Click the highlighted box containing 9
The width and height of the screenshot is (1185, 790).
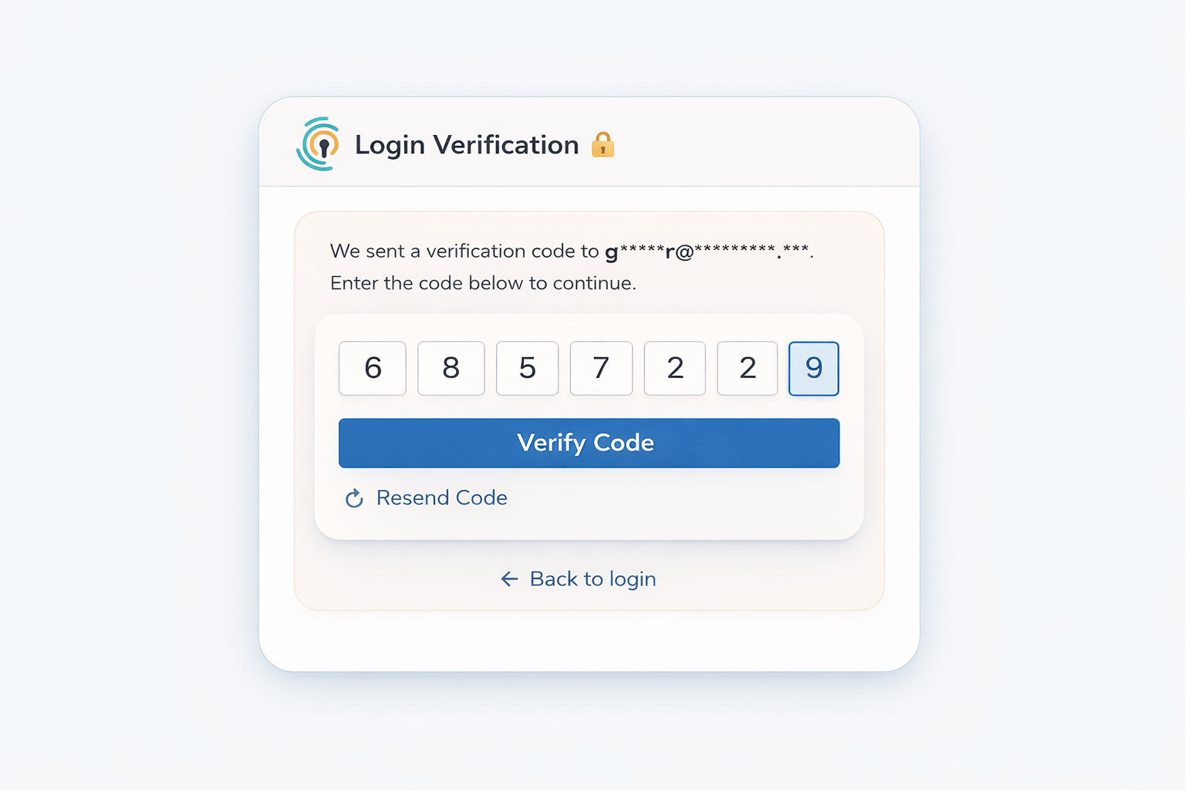tap(814, 368)
